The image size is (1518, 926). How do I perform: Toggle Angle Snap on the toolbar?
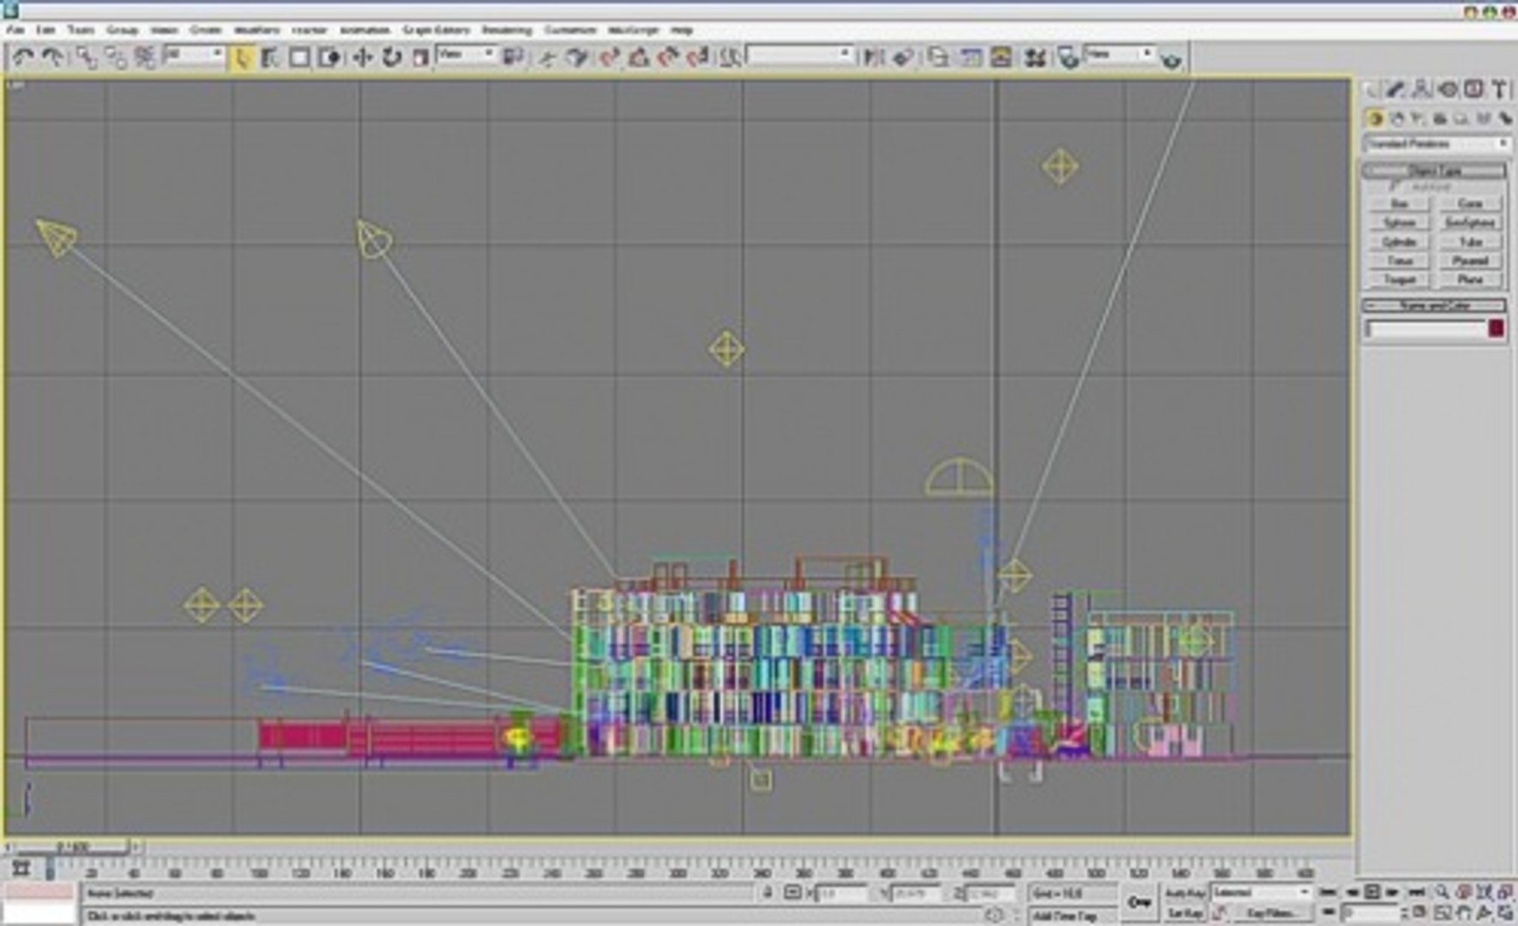tap(639, 57)
